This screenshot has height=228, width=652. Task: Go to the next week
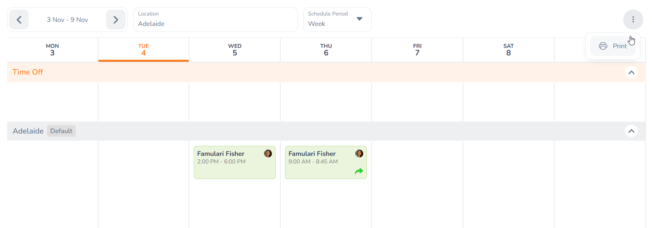(x=116, y=20)
